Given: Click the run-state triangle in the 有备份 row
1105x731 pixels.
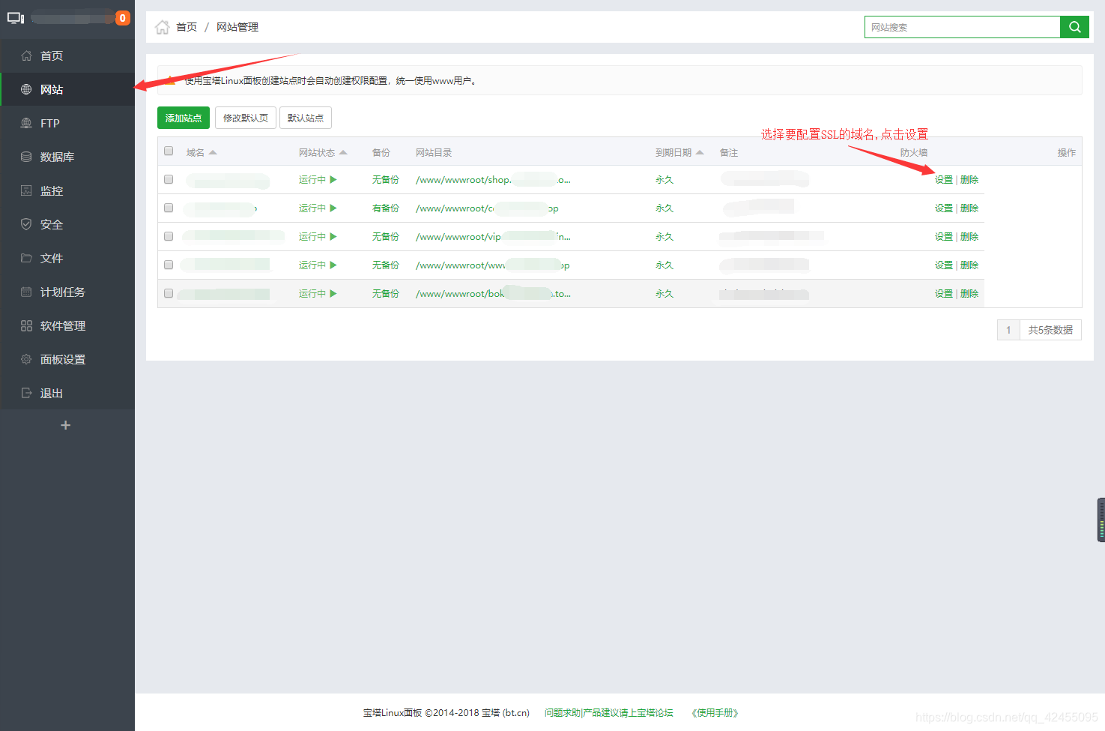Looking at the screenshot, I should [333, 208].
